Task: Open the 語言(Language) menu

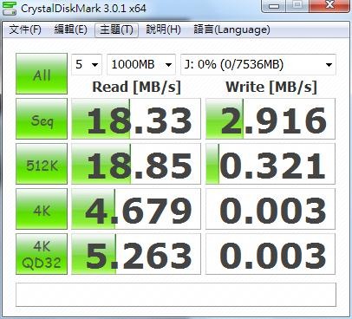Action: click(231, 29)
